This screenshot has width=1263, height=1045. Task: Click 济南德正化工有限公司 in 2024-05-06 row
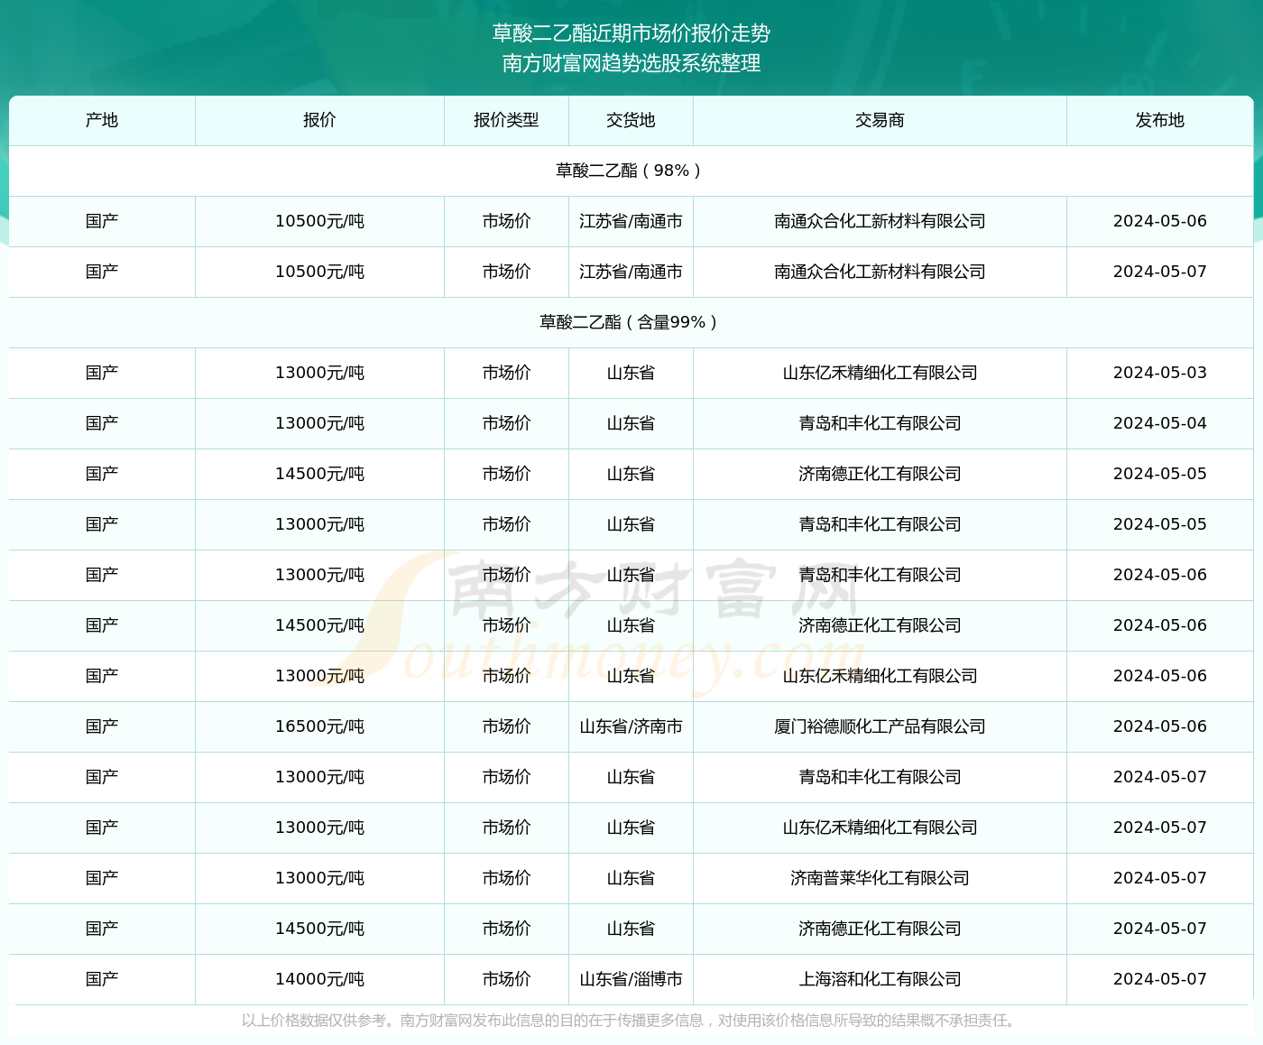[x=880, y=625]
